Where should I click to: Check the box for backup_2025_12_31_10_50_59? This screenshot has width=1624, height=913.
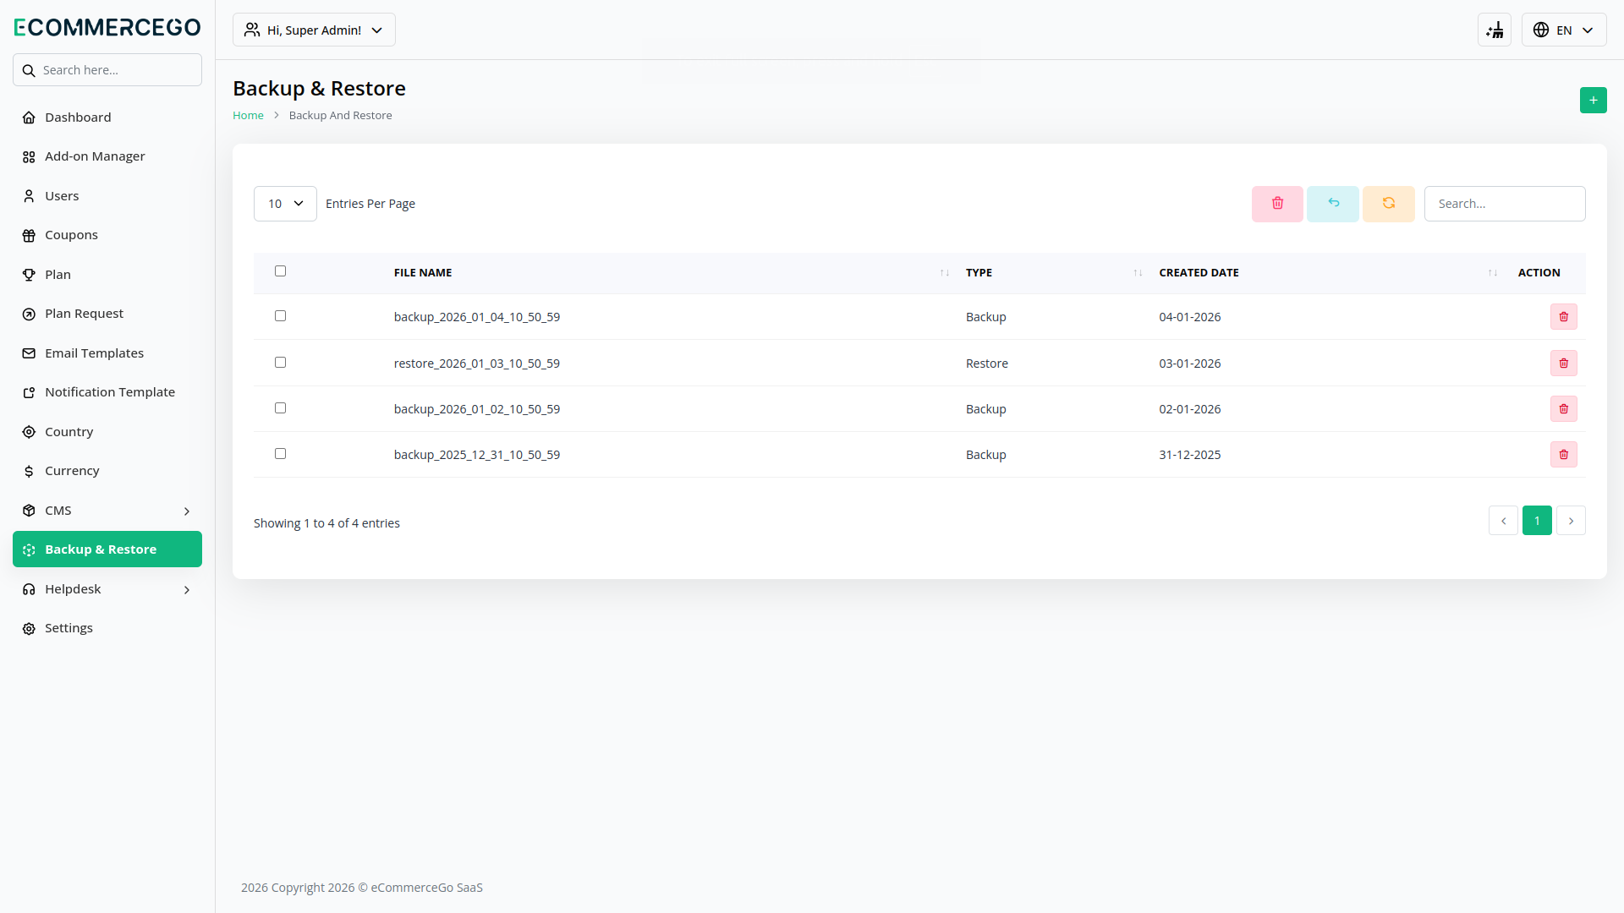280,454
